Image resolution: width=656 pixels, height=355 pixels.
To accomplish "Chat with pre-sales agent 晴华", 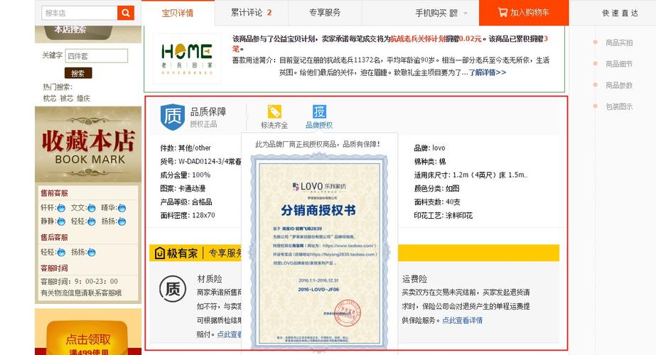I will point(114,208).
